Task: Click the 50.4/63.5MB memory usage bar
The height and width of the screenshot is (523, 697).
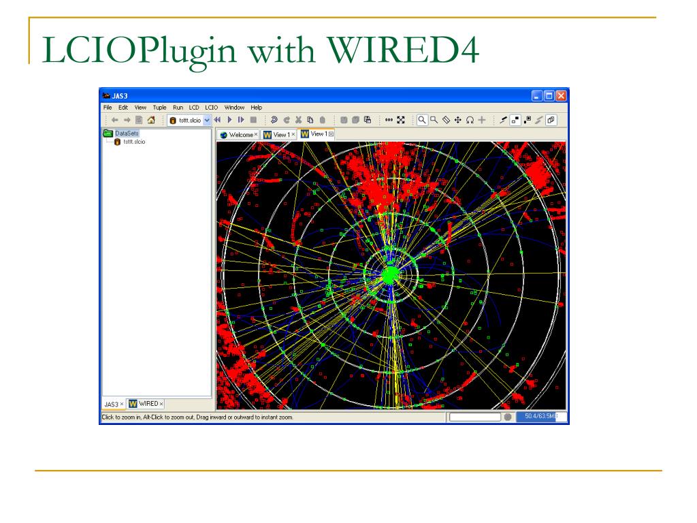Action: click(541, 417)
